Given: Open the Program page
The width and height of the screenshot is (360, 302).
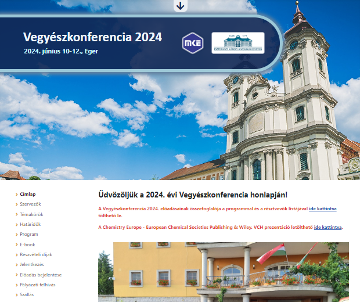Looking at the screenshot, I should click(29, 234).
